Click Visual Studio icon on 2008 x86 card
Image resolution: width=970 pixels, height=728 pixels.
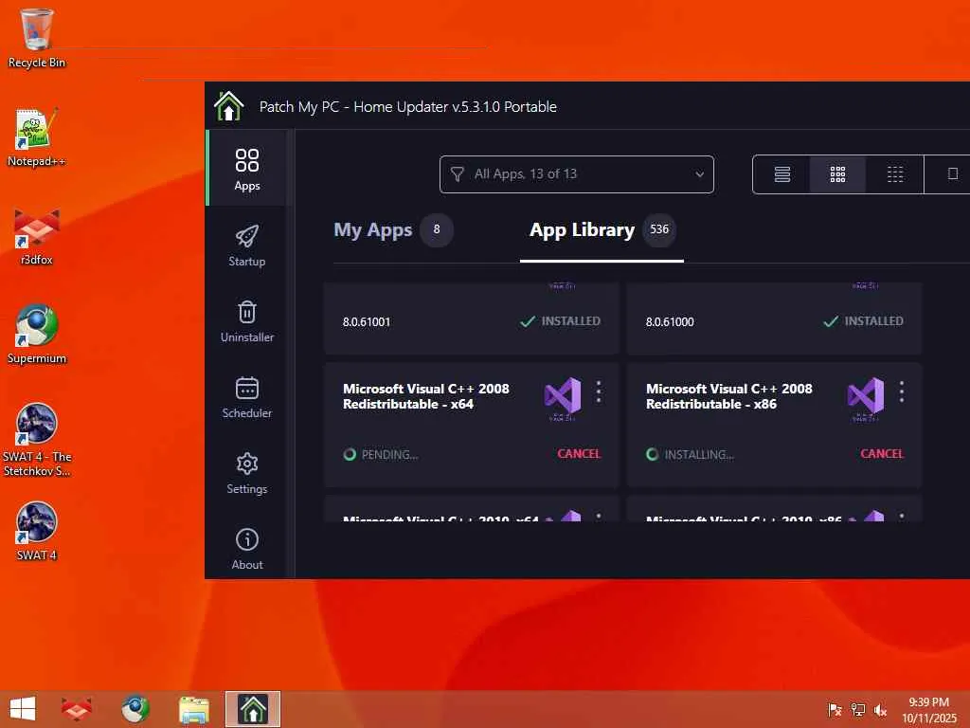(x=866, y=397)
